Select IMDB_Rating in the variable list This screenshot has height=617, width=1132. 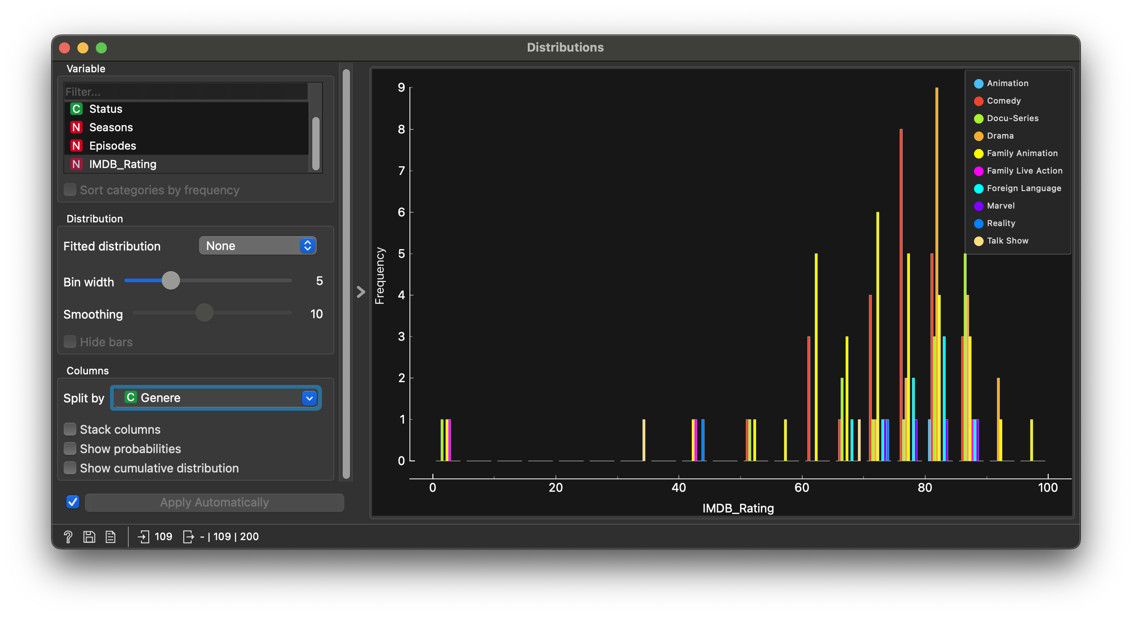[123, 164]
